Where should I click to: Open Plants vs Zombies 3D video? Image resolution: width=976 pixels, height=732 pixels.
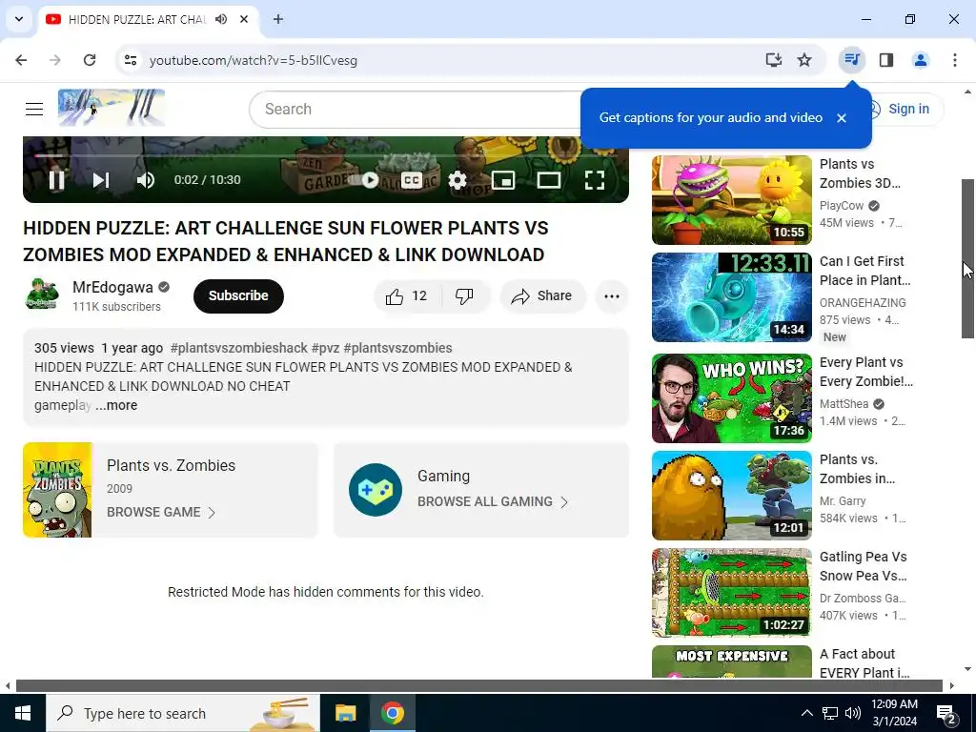click(732, 200)
